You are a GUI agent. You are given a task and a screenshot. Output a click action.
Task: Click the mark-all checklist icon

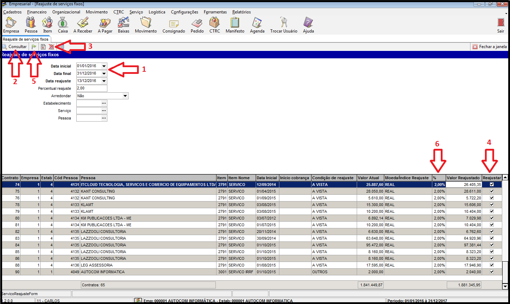click(x=43, y=47)
